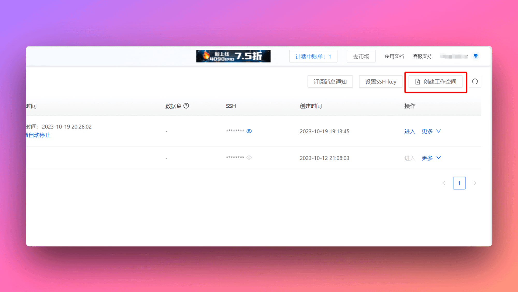
Task: Click 创建工作空间 button
Action: tap(436, 82)
